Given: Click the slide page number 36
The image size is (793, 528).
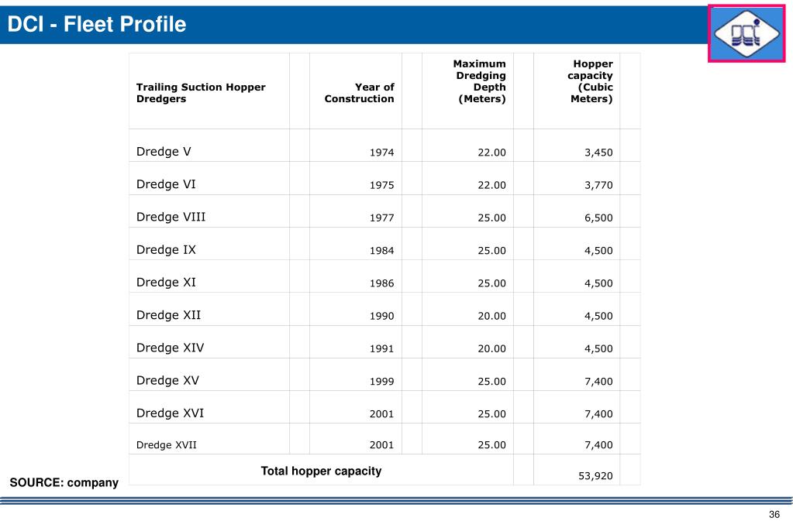Looking at the screenshot, I should click(x=774, y=515).
